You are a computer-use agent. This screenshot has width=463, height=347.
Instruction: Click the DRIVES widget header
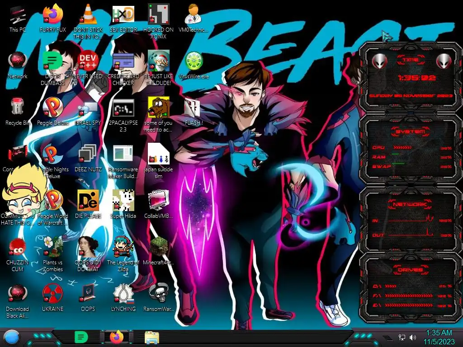pyautogui.click(x=411, y=270)
